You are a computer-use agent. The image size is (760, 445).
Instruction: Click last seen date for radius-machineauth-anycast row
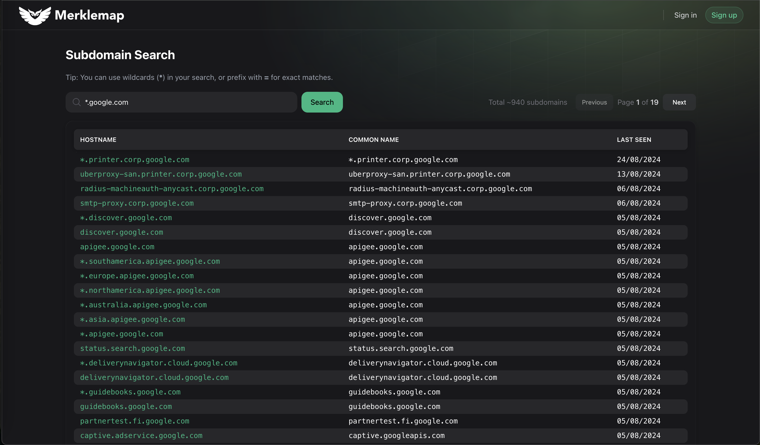(638, 189)
